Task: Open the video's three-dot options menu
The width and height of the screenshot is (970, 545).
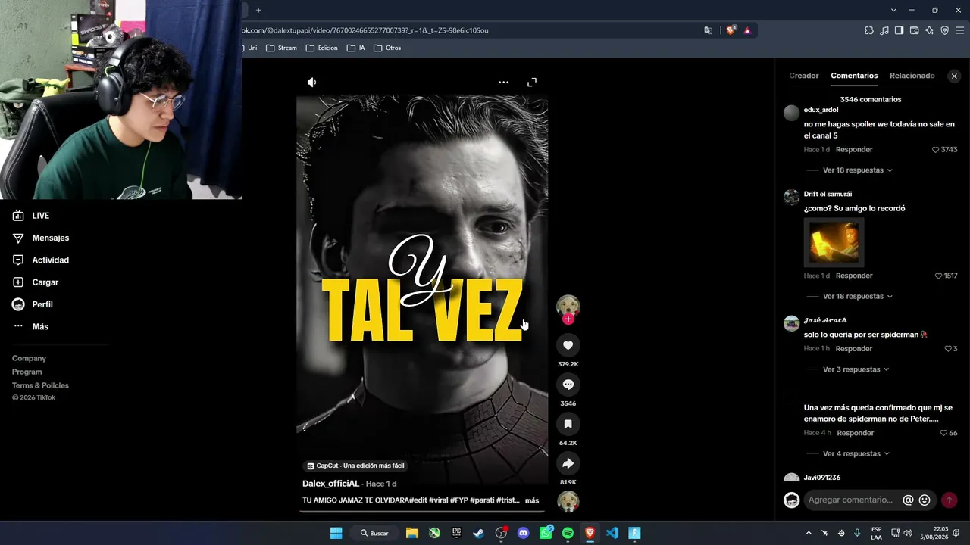Action: pos(503,82)
